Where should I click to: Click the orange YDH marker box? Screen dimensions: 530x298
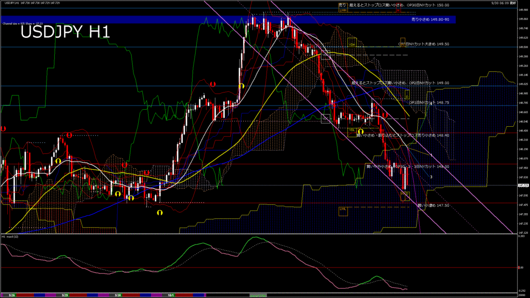(x=352, y=44)
